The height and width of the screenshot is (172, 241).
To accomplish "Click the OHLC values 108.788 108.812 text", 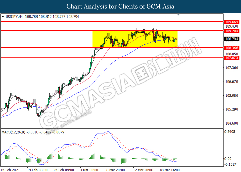I will click(x=38, y=17).
